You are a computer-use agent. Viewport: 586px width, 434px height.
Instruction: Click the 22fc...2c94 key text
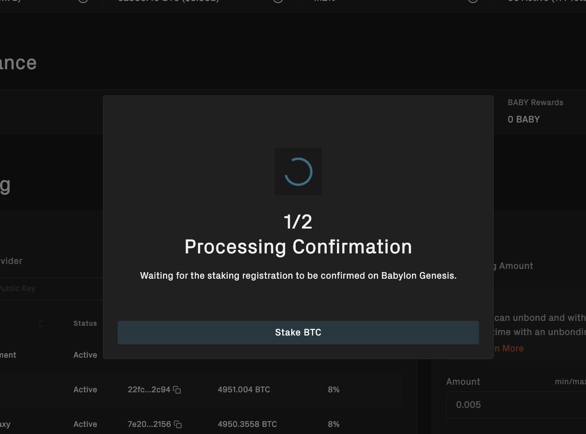pyautogui.click(x=149, y=390)
